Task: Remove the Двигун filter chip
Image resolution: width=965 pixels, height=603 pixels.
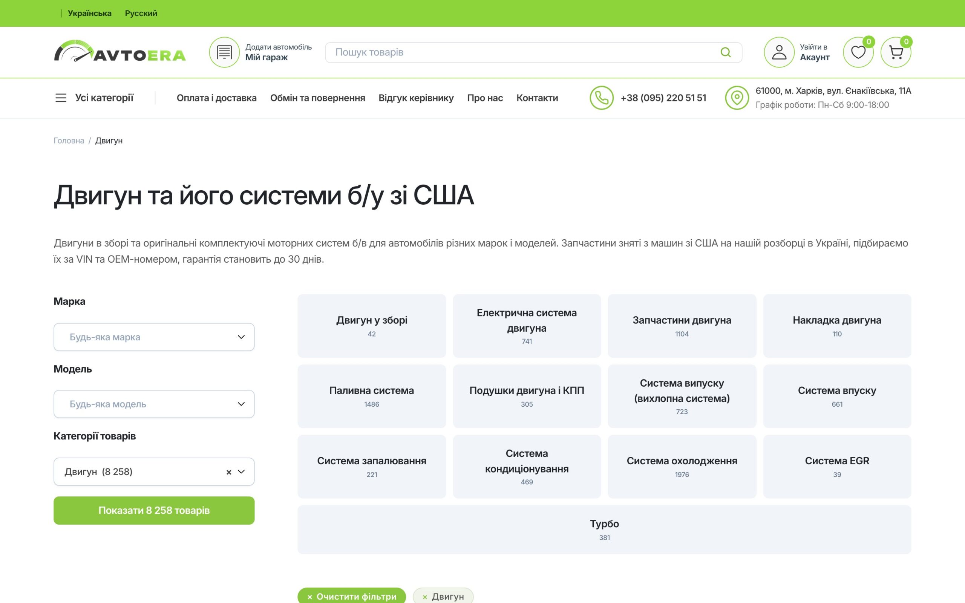Action: 443,596
